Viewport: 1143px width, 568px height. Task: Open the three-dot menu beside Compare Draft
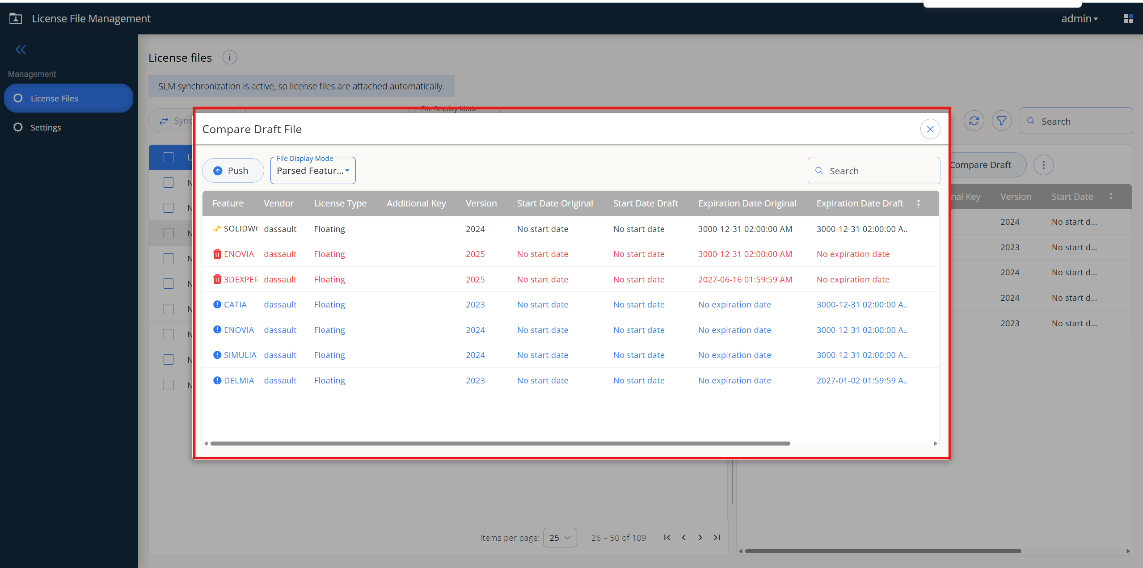[x=1043, y=165]
